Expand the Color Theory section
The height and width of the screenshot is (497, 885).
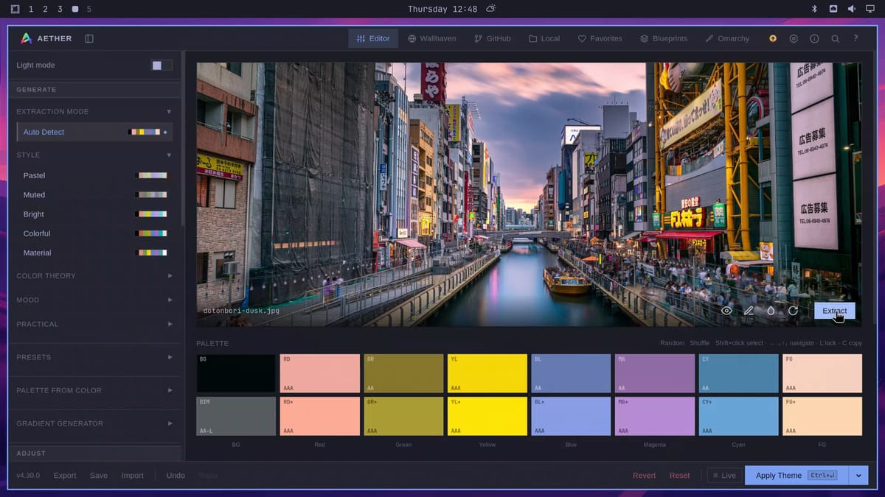[95, 275]
